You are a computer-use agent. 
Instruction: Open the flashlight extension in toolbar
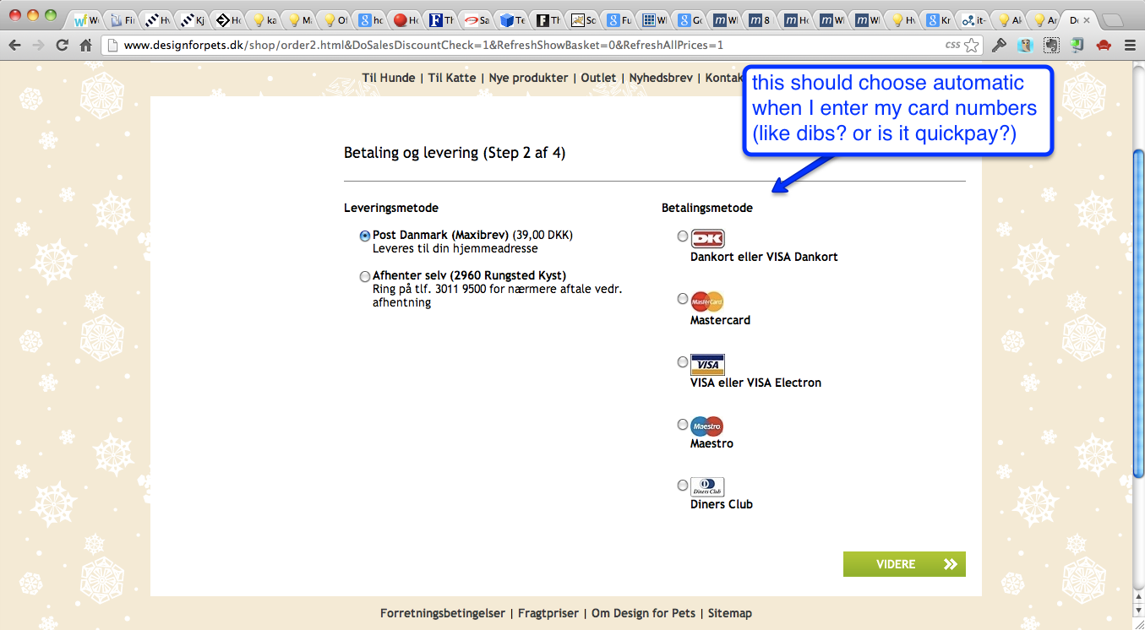(999, 46)
